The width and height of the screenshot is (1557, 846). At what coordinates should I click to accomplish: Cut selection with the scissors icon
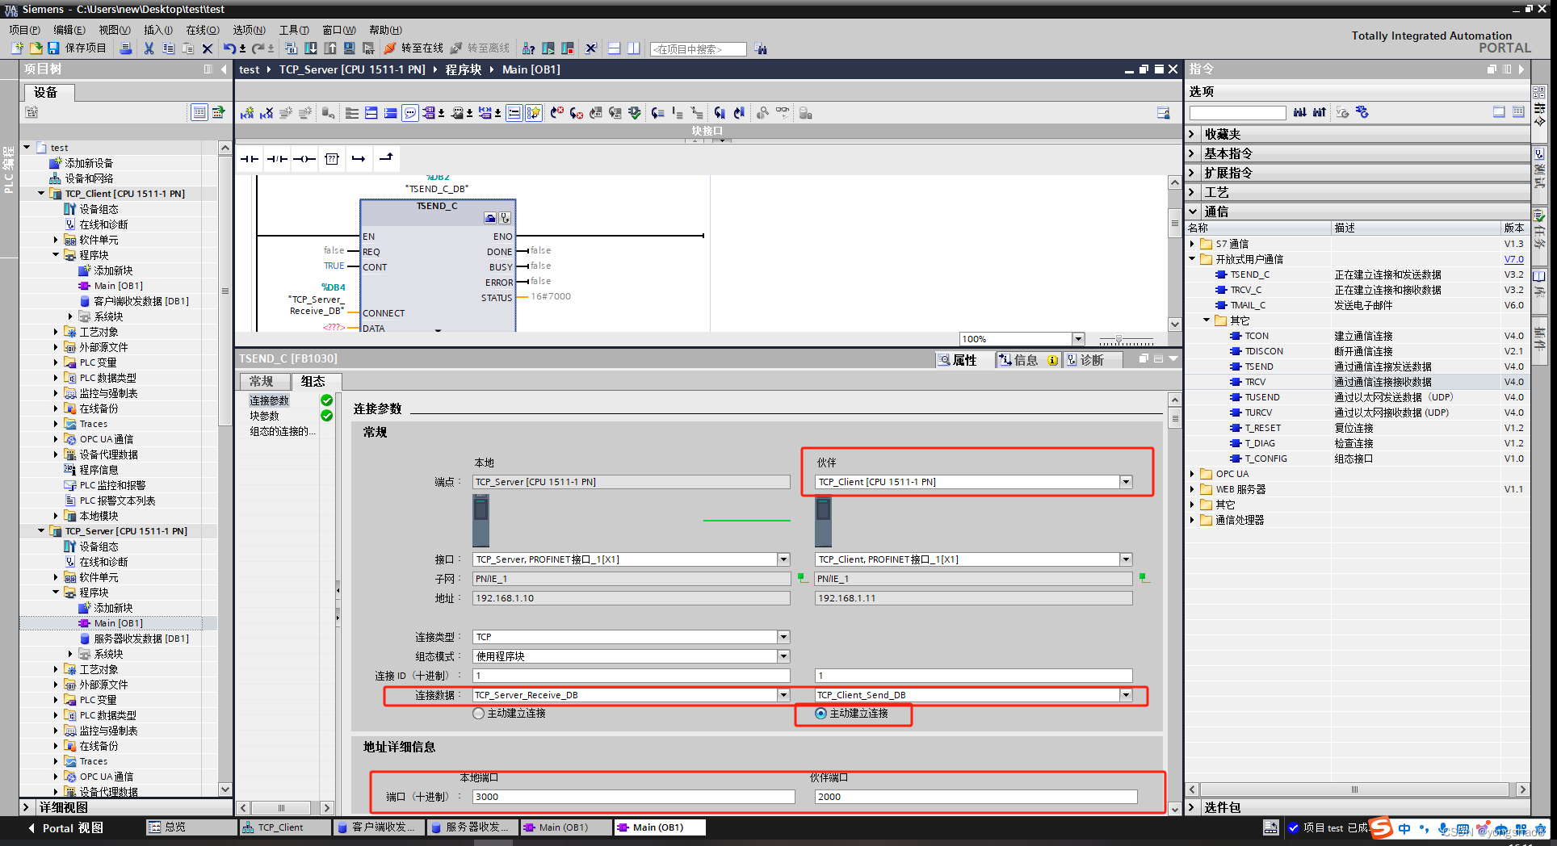pyautogui.click(x=149, y=48)
